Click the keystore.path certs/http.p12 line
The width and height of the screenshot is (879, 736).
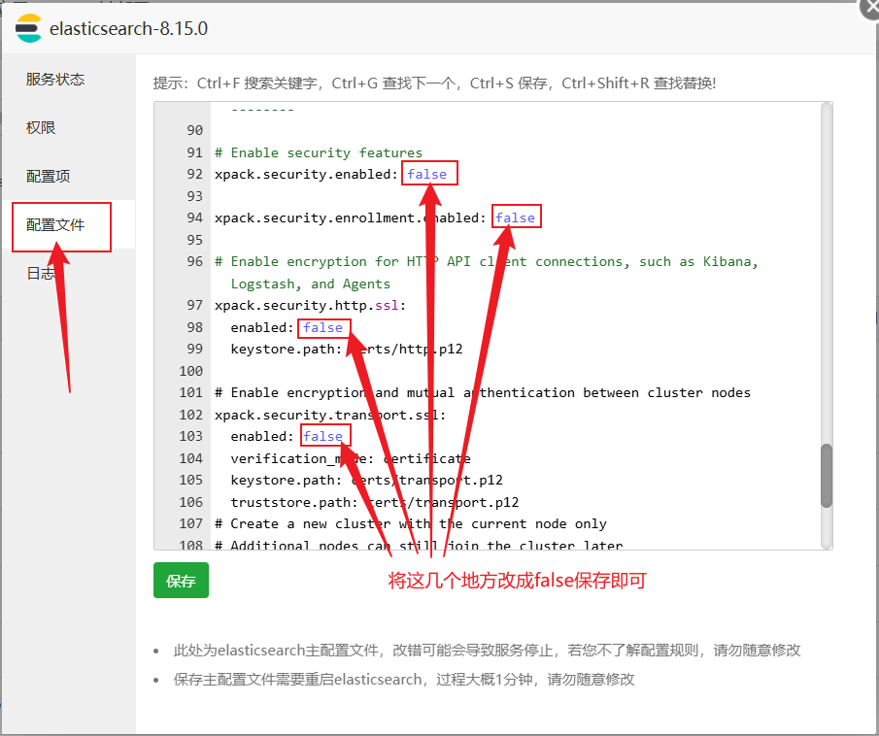point(347,350)
